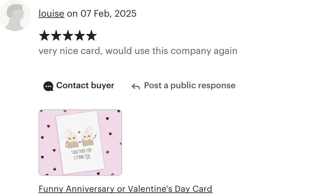The height and width of the screenshot is (196, 318).
Task: Click the fifth and last rating star
Action: pos(91,36)
